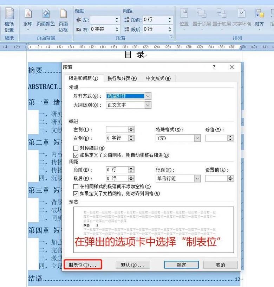
Task: Open the 对齐 align menu
Action: (x=259, y=19)
